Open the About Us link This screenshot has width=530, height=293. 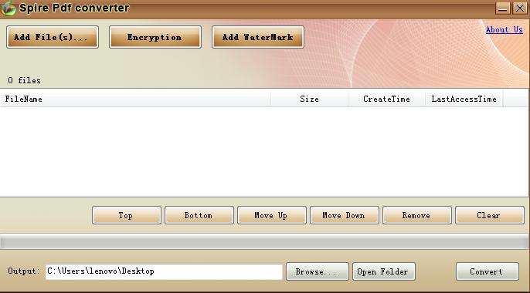point(504,29)
